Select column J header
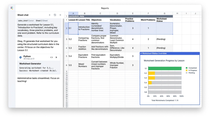This screenshot has width=210, height=117. [x=195, y=13]
